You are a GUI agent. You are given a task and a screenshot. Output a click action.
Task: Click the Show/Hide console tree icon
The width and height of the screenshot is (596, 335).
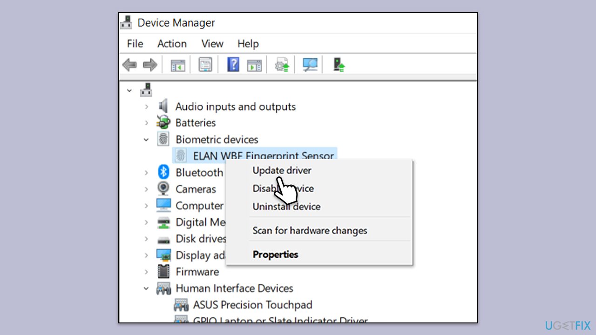click(177, 65)
